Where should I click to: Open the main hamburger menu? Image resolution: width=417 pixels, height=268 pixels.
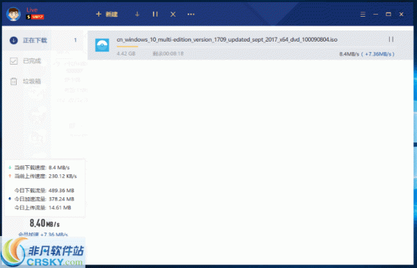pos(363,15)
